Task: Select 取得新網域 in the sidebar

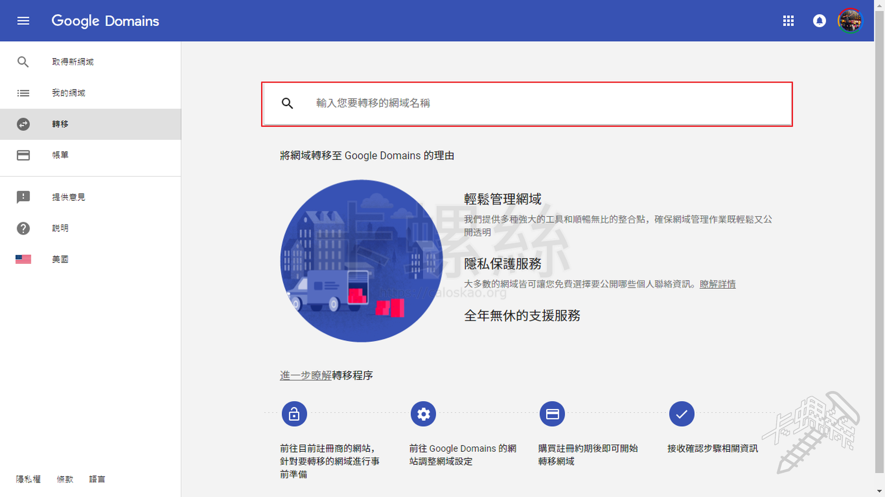Action: [x=72, y=62]
